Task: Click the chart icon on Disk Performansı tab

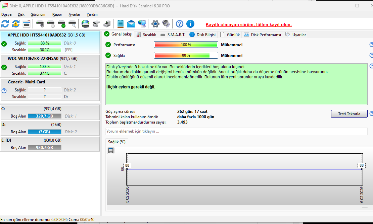Action: tap(246, 34)
